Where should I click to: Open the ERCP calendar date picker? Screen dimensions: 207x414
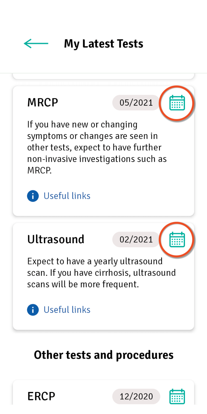177,396
